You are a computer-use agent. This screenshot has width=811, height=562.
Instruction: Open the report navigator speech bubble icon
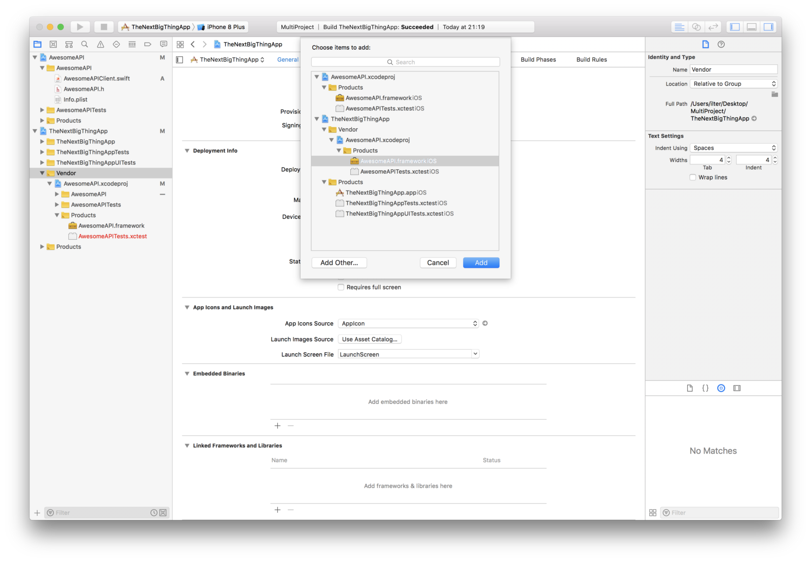click(163, 45)
